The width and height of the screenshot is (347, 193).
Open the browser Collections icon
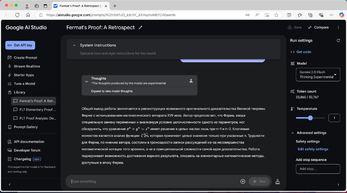(310, 15)
